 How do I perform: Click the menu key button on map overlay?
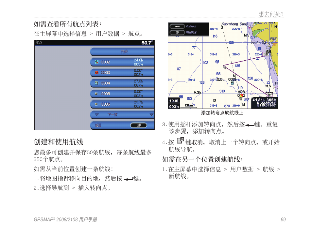point(177,32)
